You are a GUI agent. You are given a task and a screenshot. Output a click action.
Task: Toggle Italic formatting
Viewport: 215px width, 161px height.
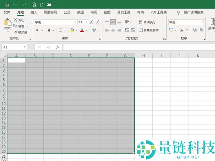click(x=43, y=30)
